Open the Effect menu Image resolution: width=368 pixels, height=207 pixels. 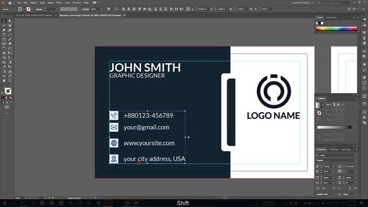59,3
